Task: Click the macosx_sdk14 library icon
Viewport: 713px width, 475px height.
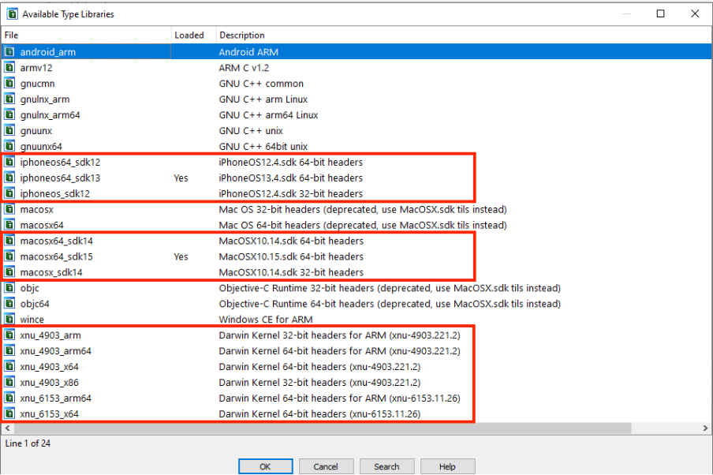Action: point(9,272)
